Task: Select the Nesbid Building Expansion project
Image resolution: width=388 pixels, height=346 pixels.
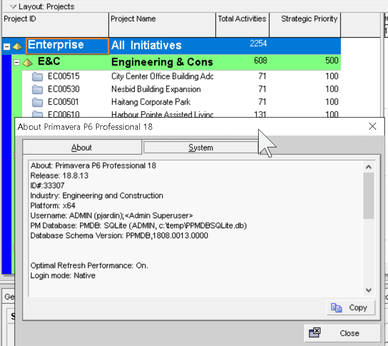Action: click(156, 89)
